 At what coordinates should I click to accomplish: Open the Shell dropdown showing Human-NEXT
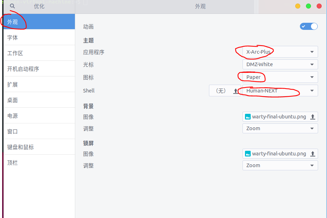click(x=280, y=90)
